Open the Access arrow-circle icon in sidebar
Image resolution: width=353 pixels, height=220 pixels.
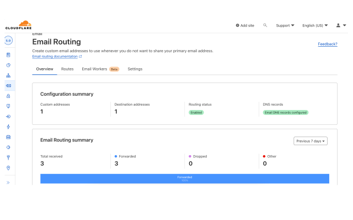click(x=8, y=117)
